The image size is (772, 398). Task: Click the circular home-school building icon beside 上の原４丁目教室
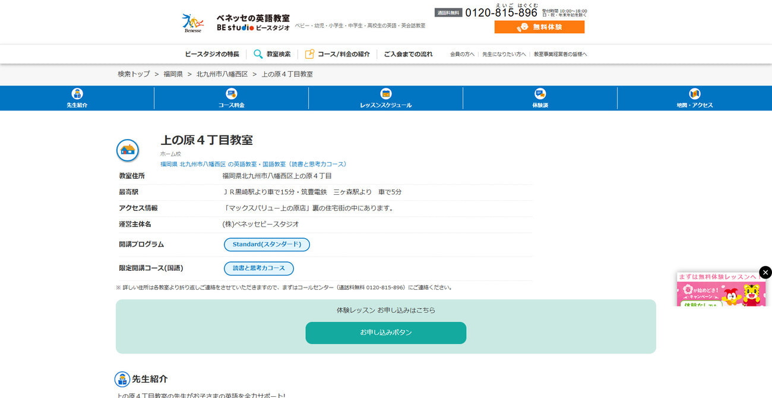coord(128,150)
